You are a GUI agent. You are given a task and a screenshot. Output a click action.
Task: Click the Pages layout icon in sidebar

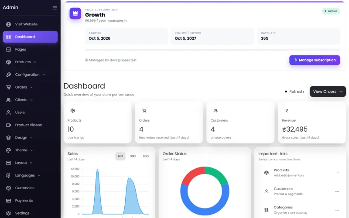click(x=8, y=49)
